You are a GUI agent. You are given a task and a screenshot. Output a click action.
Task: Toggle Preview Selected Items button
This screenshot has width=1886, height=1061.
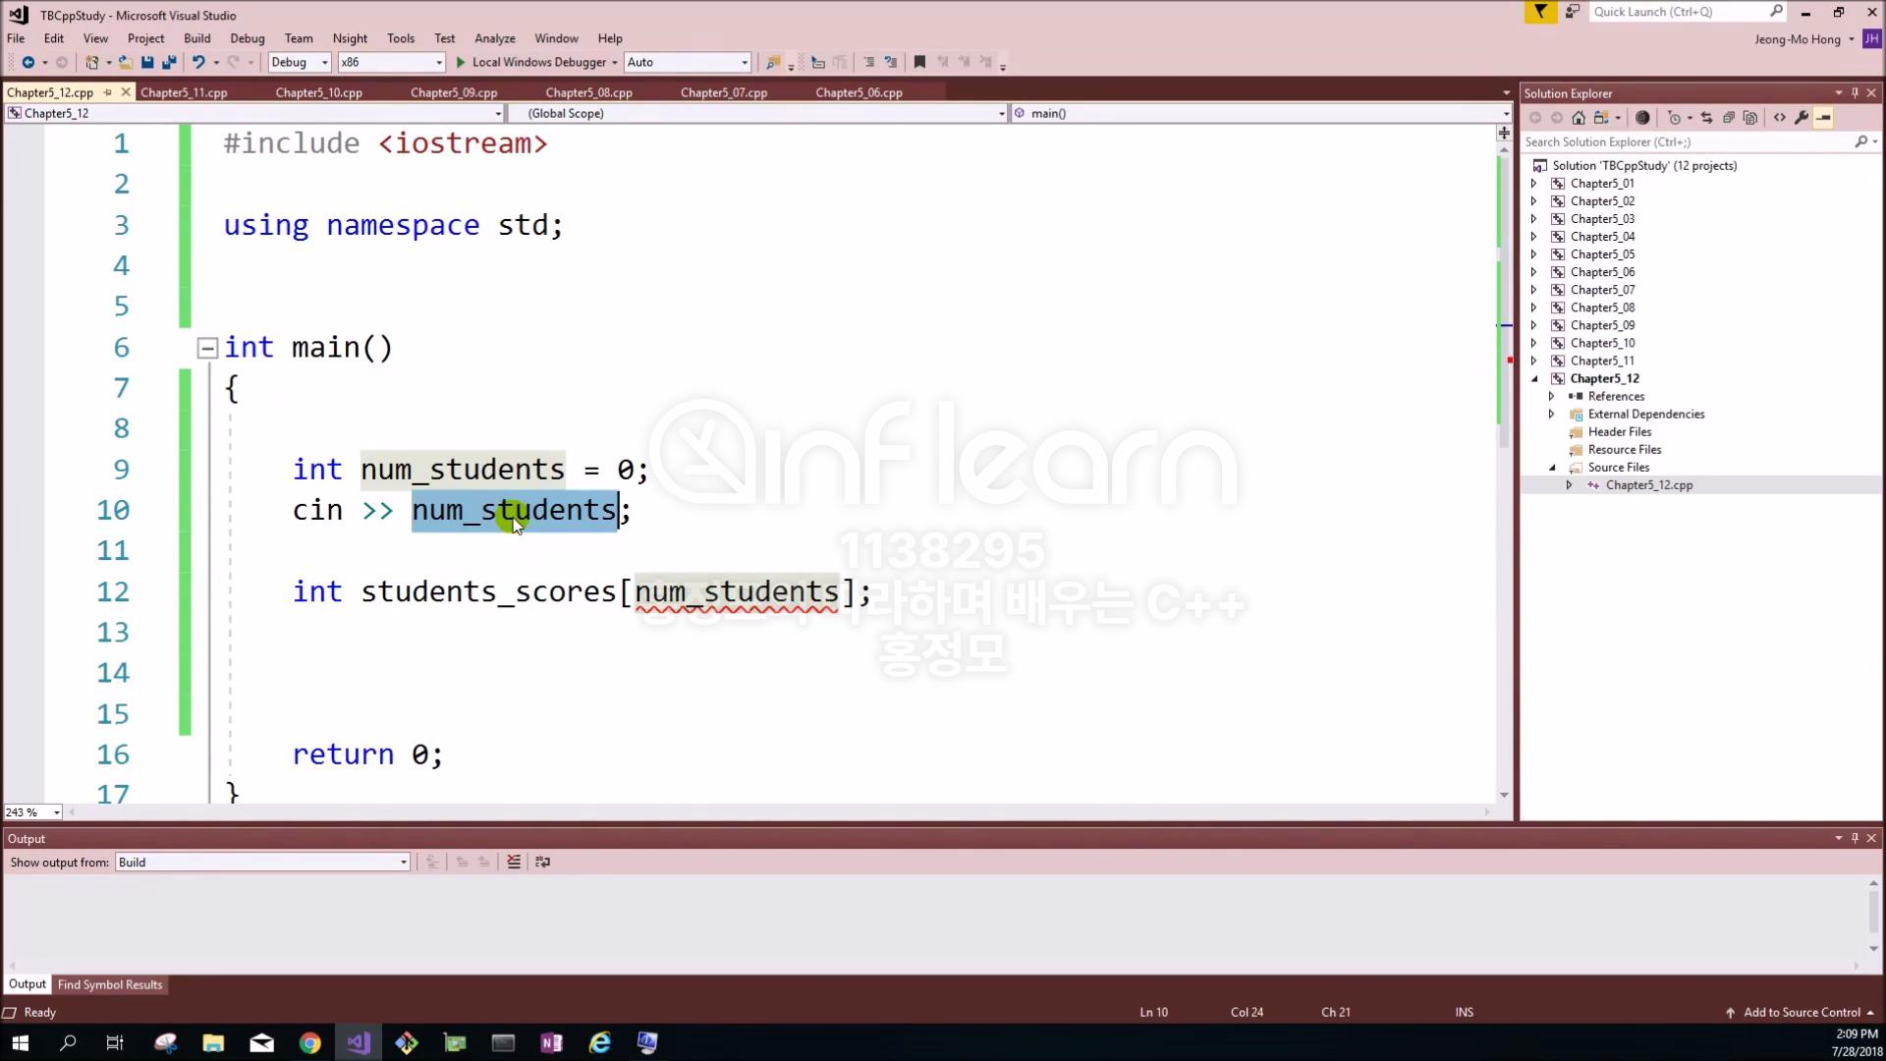[1824, 118]
